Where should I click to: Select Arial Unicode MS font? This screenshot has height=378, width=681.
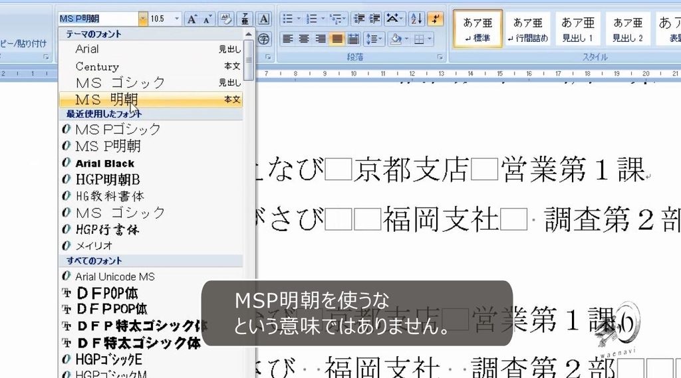click(x=151, y=276)
